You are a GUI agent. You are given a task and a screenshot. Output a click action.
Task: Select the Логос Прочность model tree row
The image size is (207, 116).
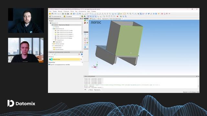67,25
